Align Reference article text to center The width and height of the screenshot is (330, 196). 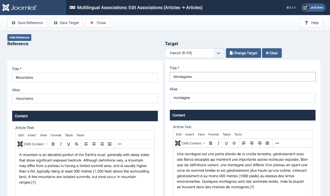coord(94,144)
